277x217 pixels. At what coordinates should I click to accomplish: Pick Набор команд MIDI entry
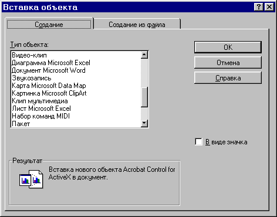tap(76, 116)
